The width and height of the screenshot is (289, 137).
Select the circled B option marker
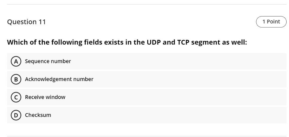(16, 79)
